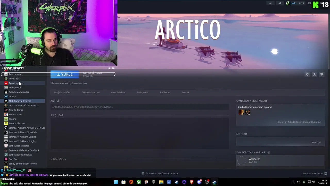Screen dimensions: 330x186
Task: Open File Explorer from taskbar
Action: (161, 182)
